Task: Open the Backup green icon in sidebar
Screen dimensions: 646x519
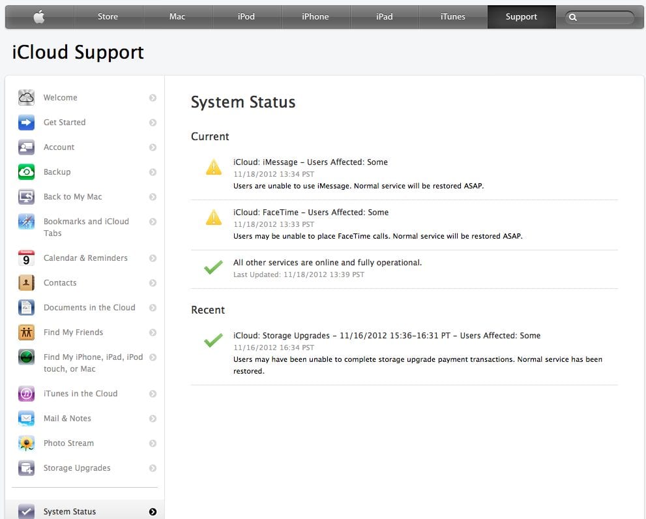Action: [x=27, y=172]
